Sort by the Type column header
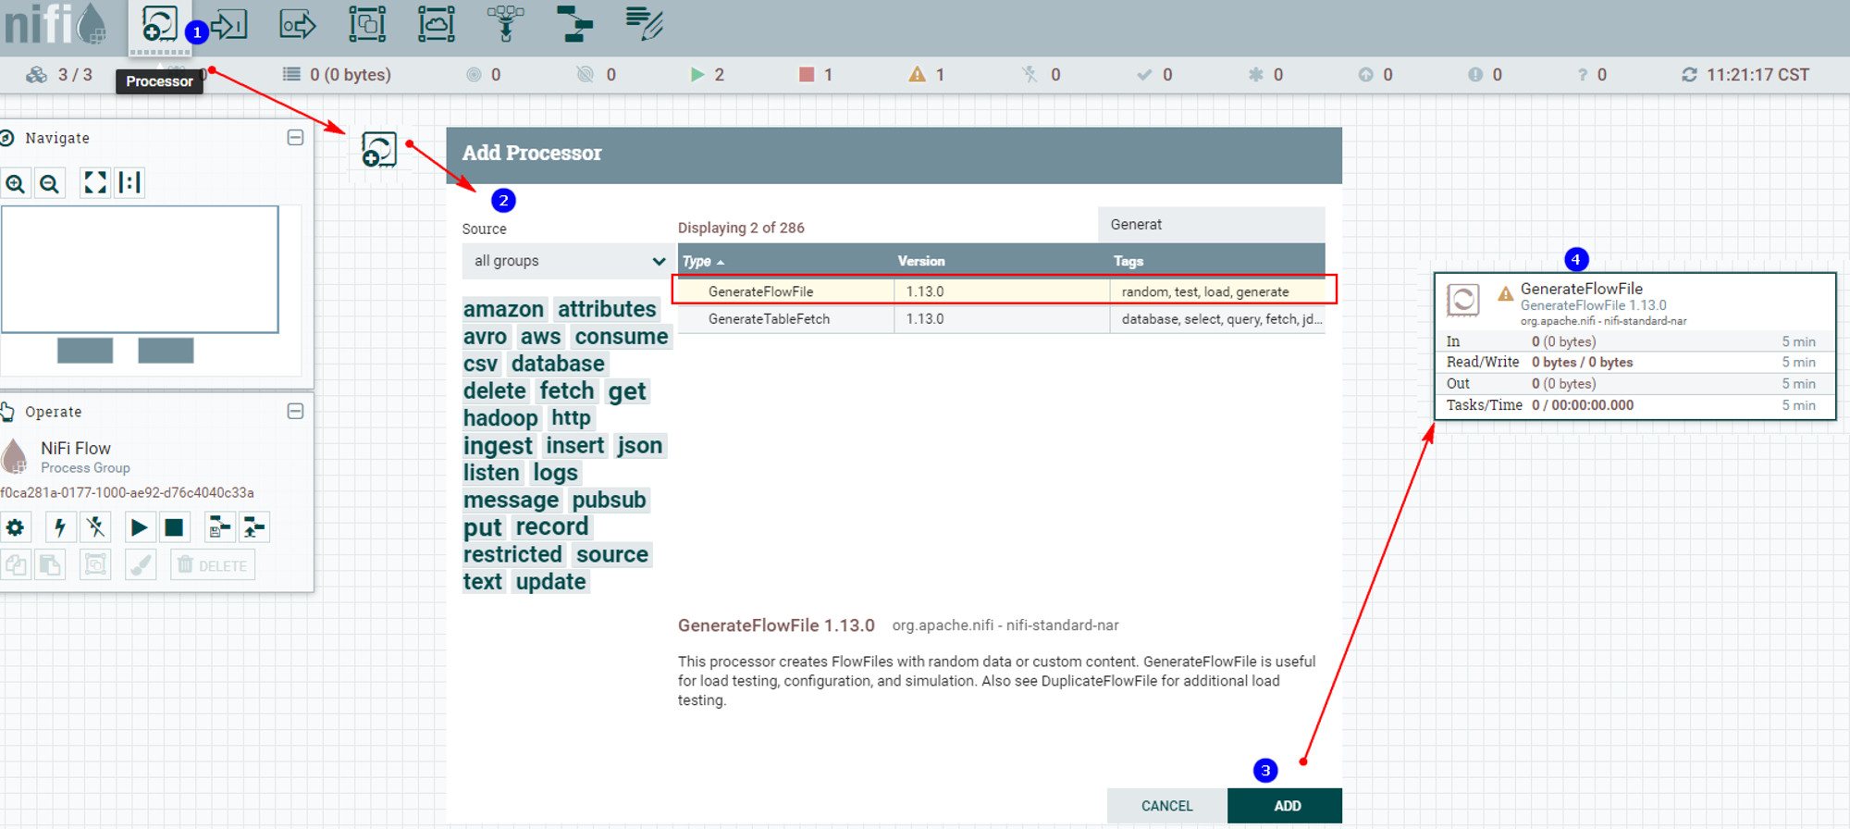Image resolution: width=1850 pixels, height=829 pixels. click(x=703, y=261)
